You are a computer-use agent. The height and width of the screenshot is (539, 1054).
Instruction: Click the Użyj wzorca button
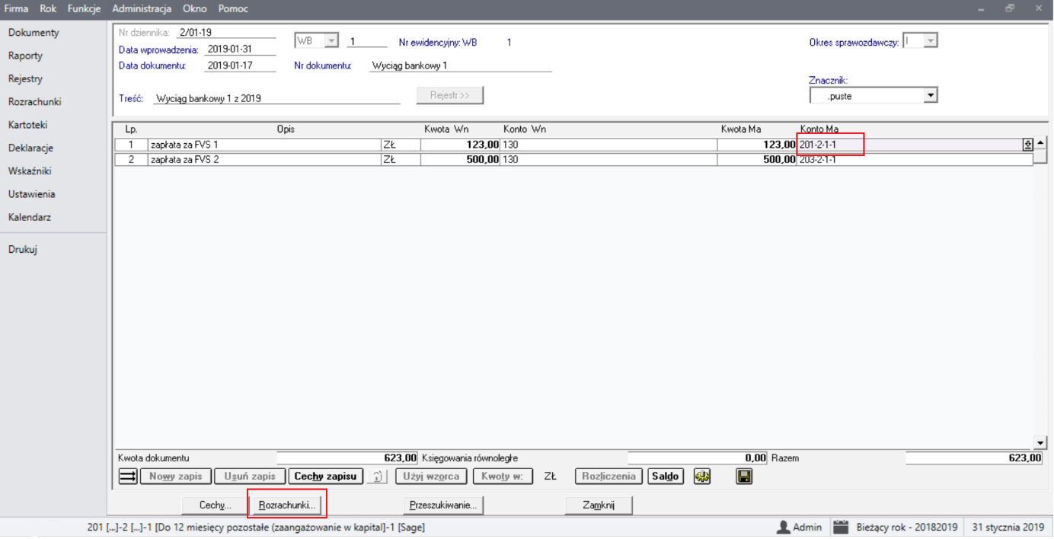click(431, 477)
